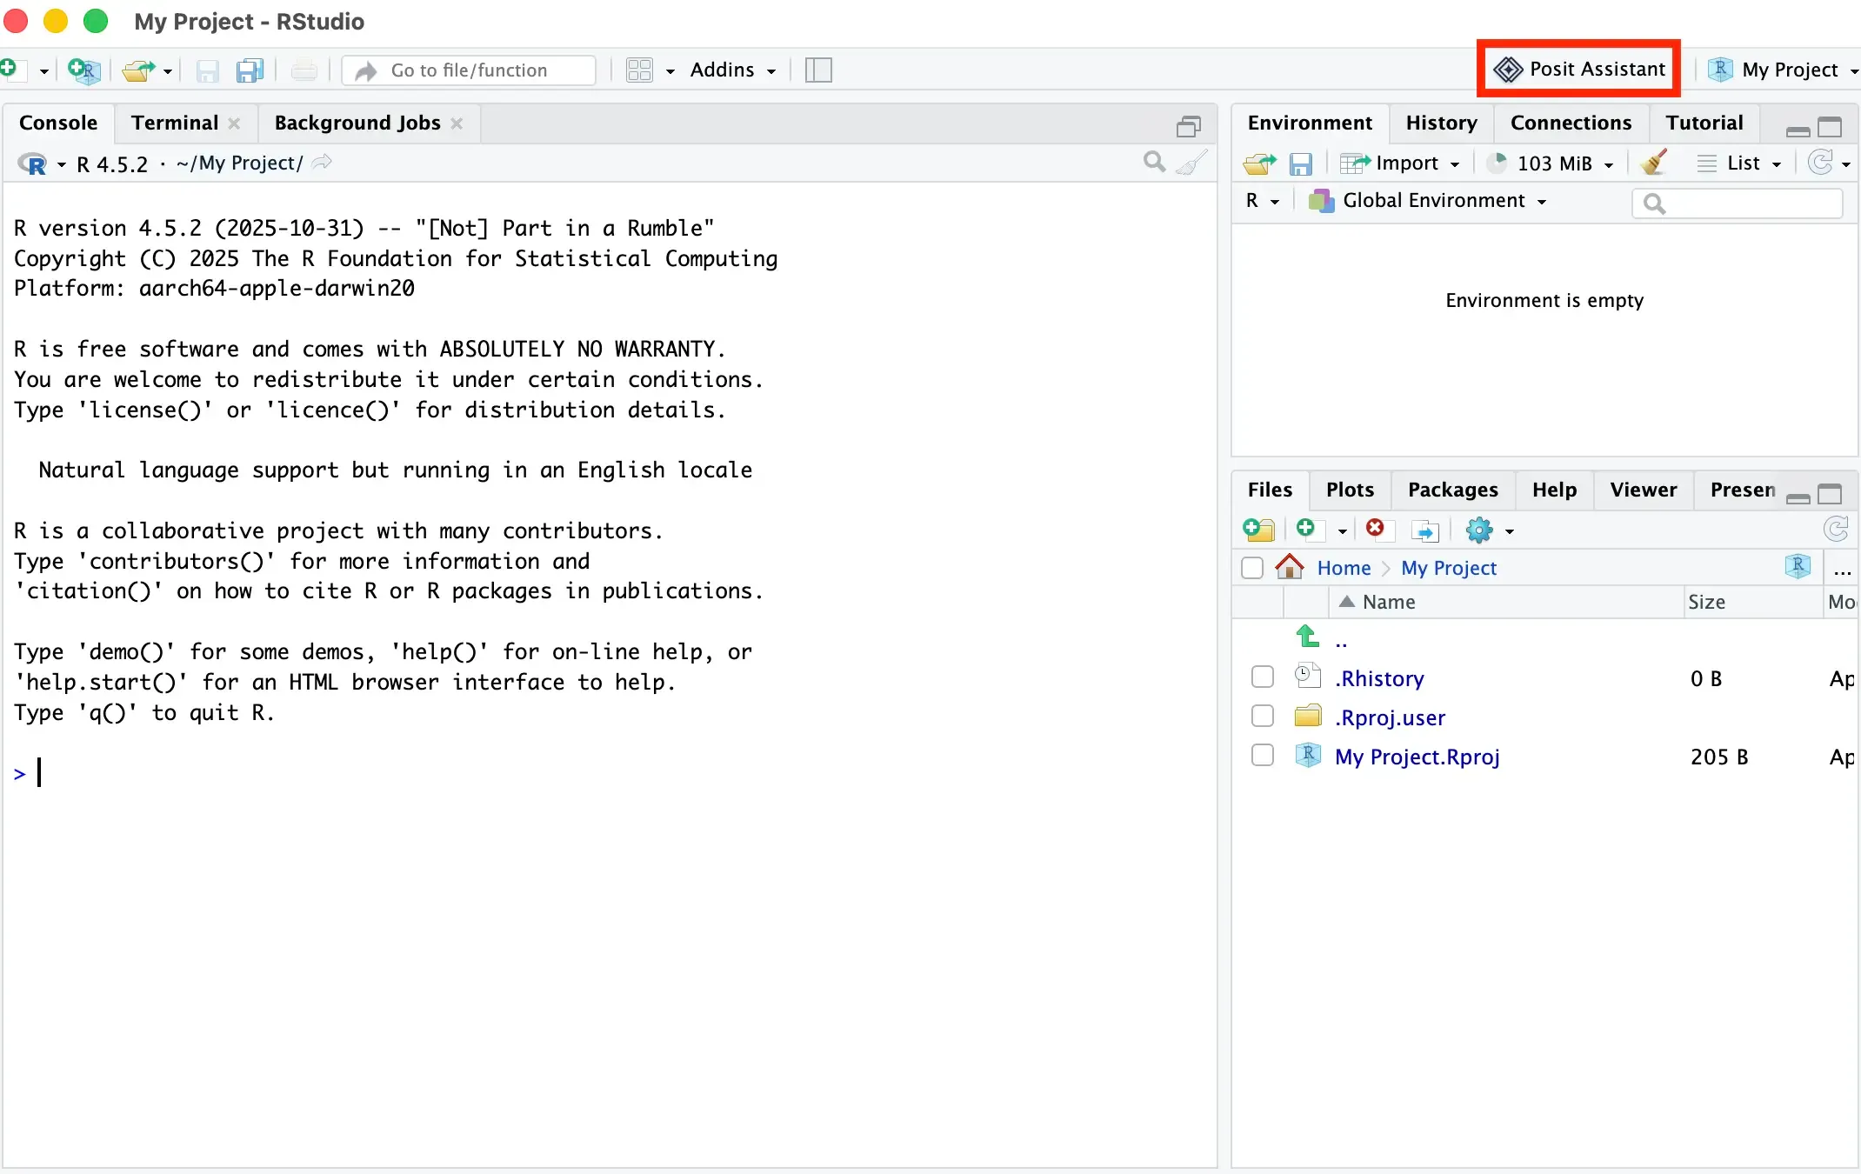Open the .Rproj.user folder link
This screenshot has width=1861, height=1174.
(1390, 717)
